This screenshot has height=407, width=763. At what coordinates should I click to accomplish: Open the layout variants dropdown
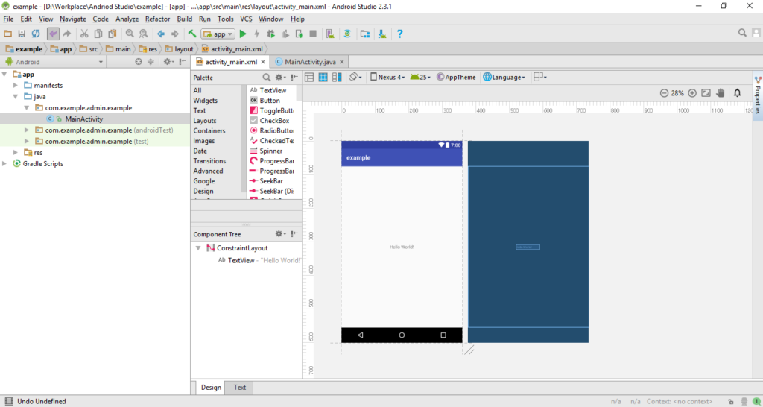(x=540, y=77)
